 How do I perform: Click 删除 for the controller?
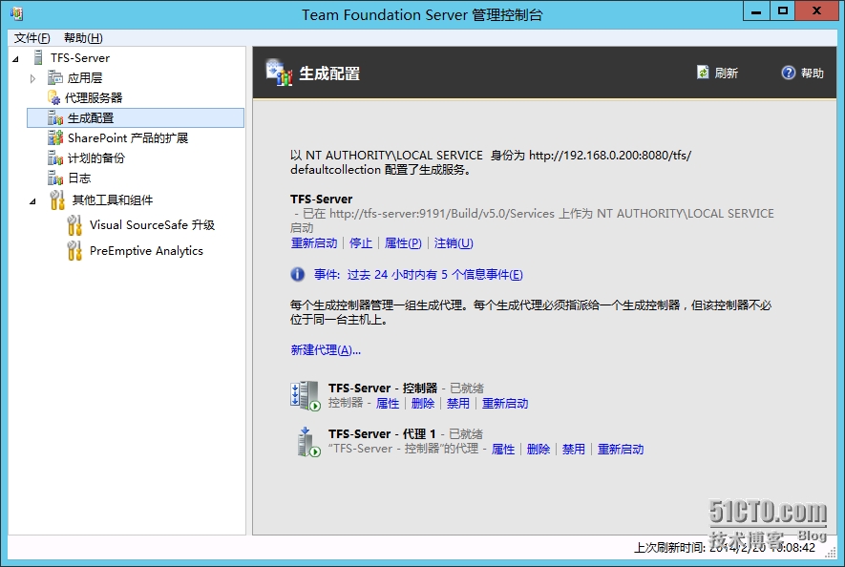423,403
